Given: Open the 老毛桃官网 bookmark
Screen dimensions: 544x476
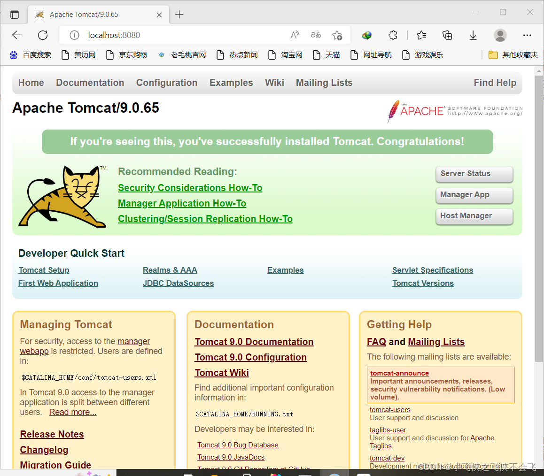Looking at the screenshot, I should (x=182, y=55).
